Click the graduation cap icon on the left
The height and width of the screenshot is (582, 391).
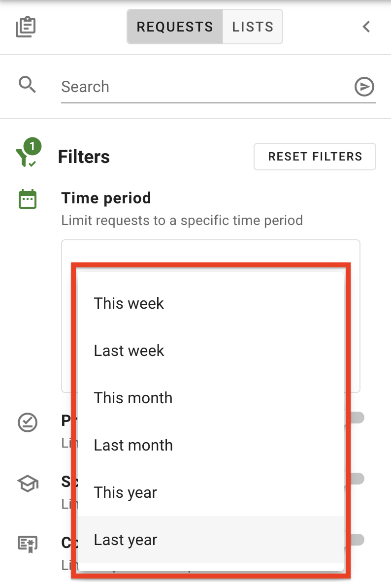click(x=28, y=483)
